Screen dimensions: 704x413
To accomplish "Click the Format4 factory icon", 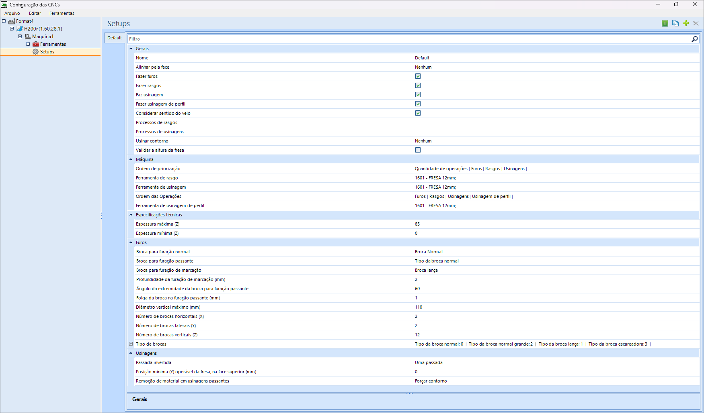I will pyautogui.click(x=12, y=21).
